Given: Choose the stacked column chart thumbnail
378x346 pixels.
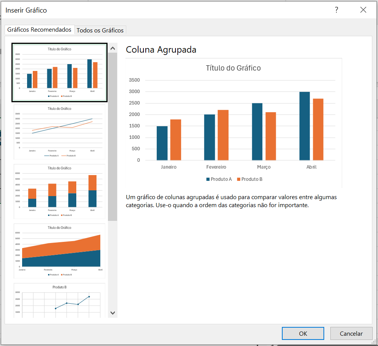Looking at the screenshot, I should [x=60, y=192].
